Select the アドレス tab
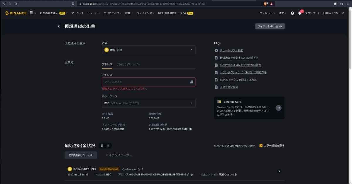Screen dimensions: 352x184 click(107, 64)
